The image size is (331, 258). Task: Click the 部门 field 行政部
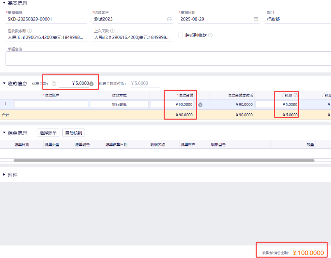coord(298,19)
